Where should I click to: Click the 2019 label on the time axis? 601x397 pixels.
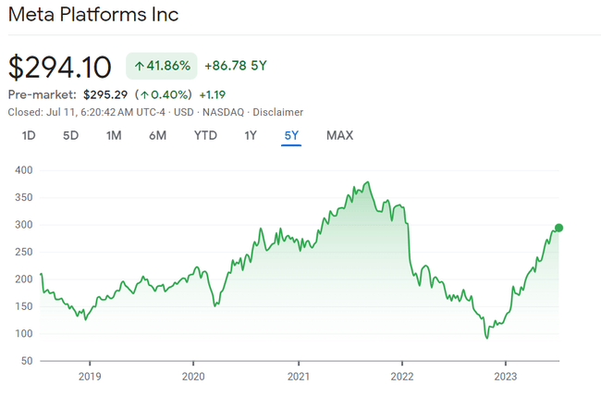(x=89, y=378)
